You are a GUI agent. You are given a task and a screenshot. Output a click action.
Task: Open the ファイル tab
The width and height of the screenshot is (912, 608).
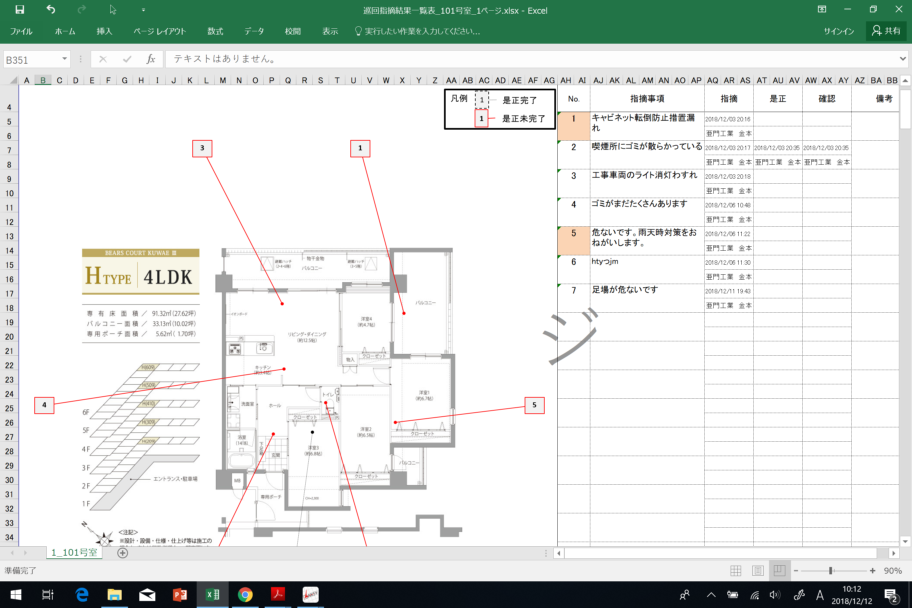(21, 31)
